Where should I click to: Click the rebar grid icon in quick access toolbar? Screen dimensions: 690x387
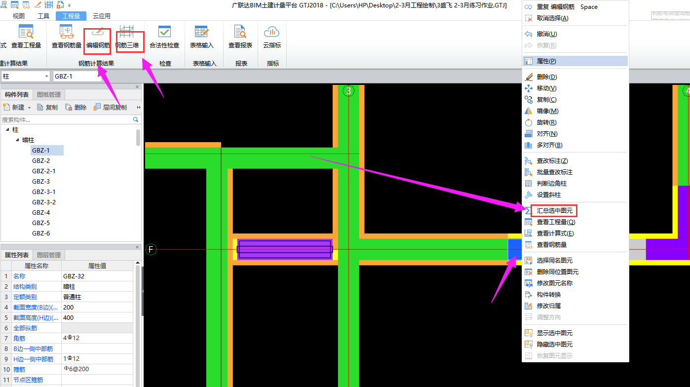[x=49, y=5]
